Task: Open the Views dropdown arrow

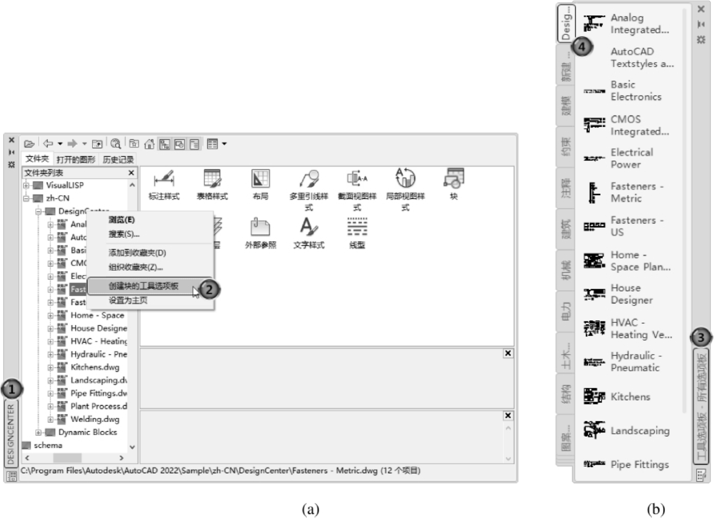Action: [x=224, y=144]
